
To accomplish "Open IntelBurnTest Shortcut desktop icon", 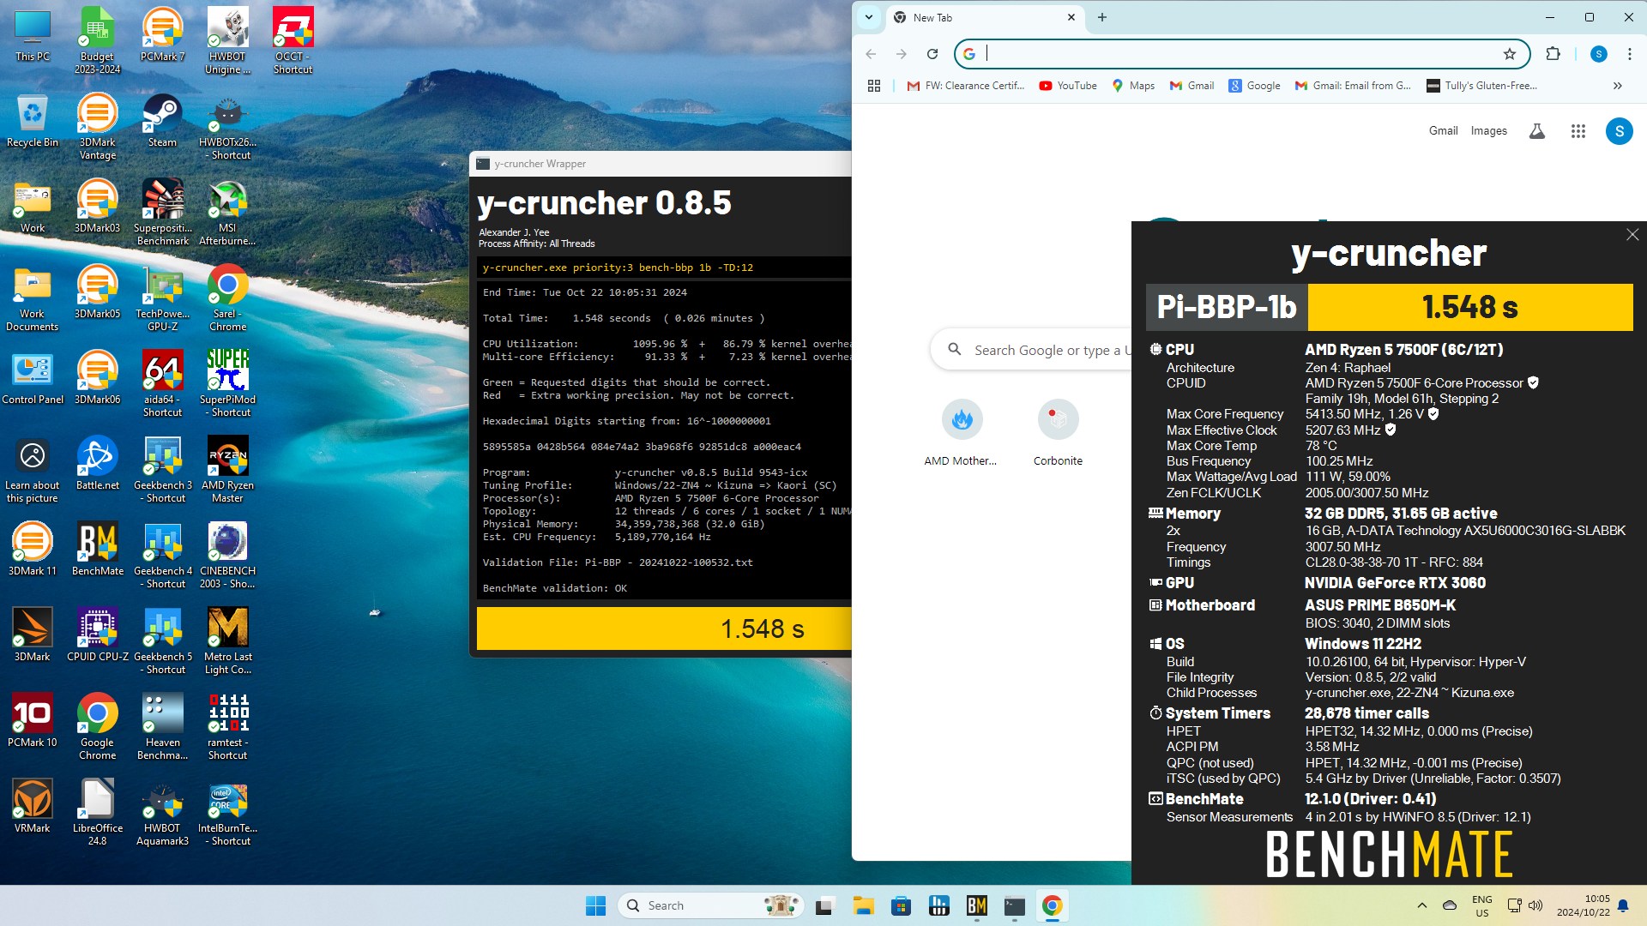I will [227, 812].
